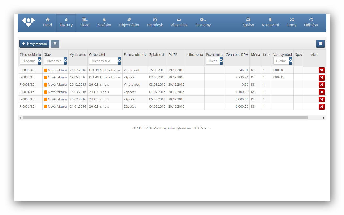Log out using Odhlásit
This screenshot has width=344, height=215.
click(x=311, y=22)
